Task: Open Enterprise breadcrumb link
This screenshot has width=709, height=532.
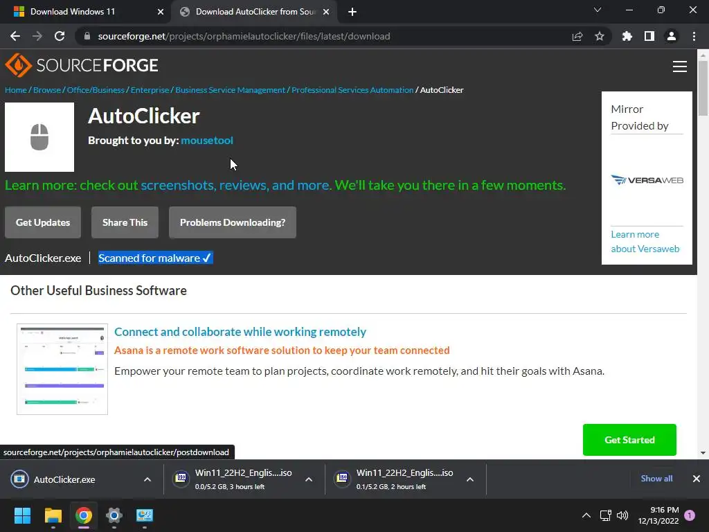Action: (x=150, y=90)
